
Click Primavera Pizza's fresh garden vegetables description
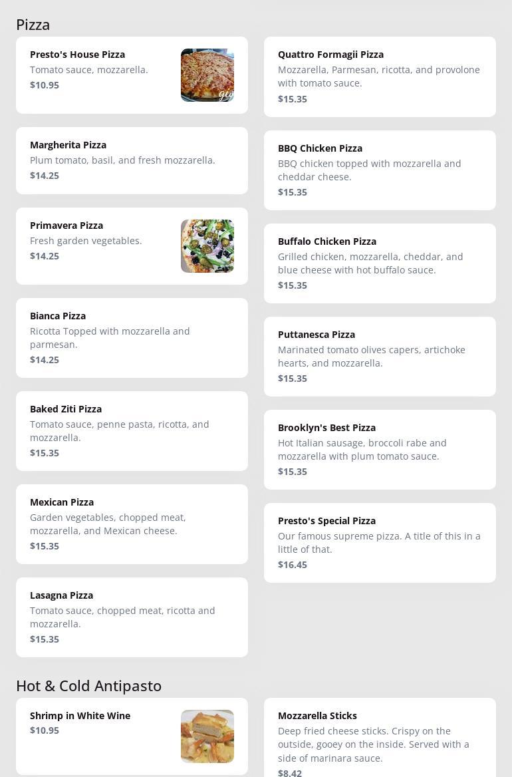click(x=86, y=241)
